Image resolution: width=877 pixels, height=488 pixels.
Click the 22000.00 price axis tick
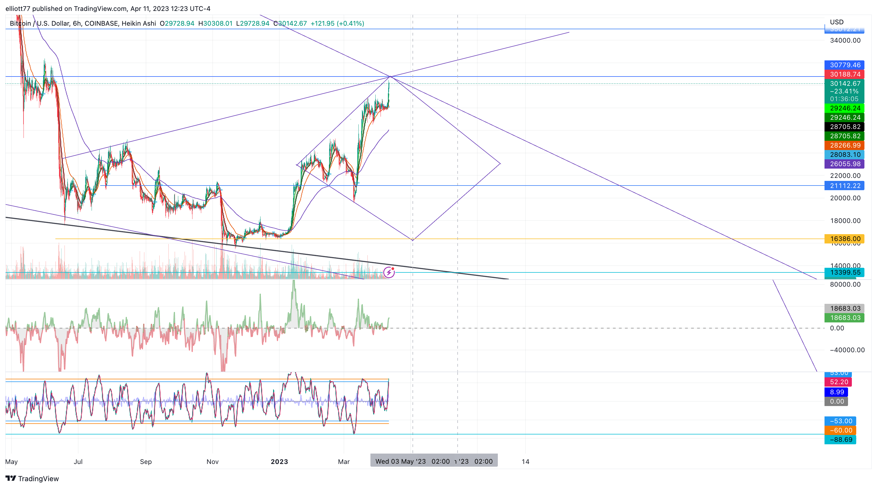coord(845,176)
